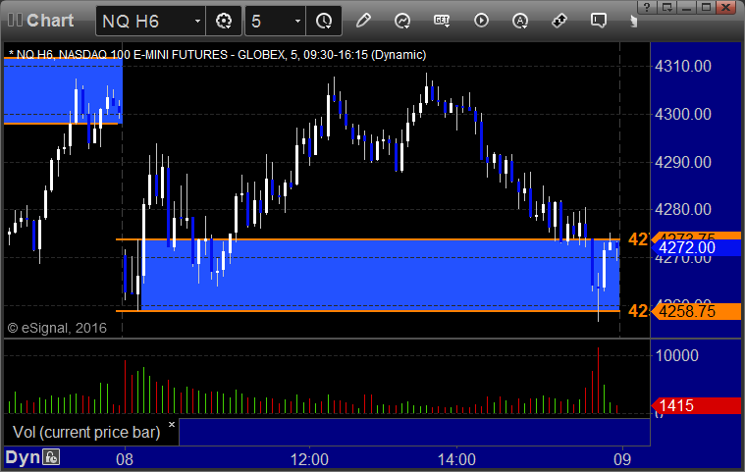Maximize the Chart window

tap(706, 7)
